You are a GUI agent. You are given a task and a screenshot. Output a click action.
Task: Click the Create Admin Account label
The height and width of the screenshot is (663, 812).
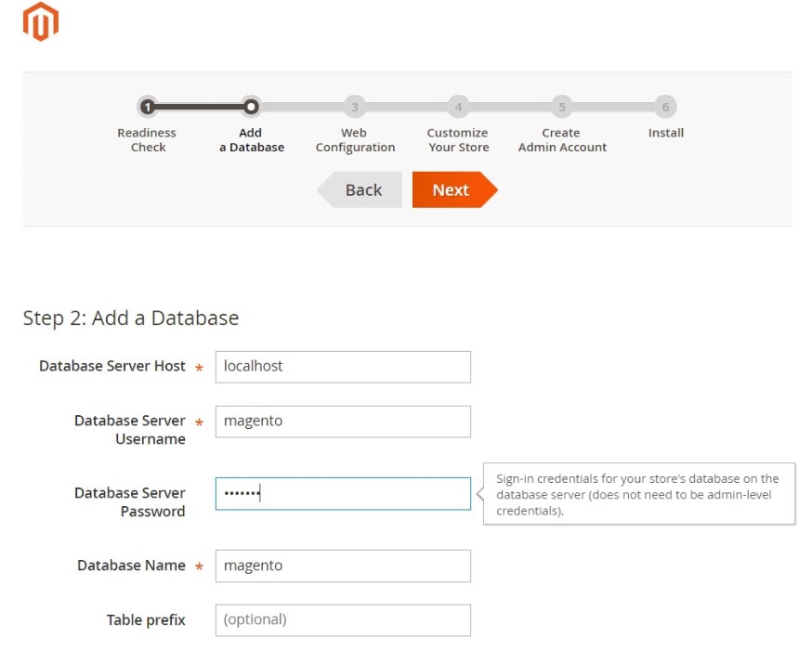pyautogui.click(x=562, y=140)
